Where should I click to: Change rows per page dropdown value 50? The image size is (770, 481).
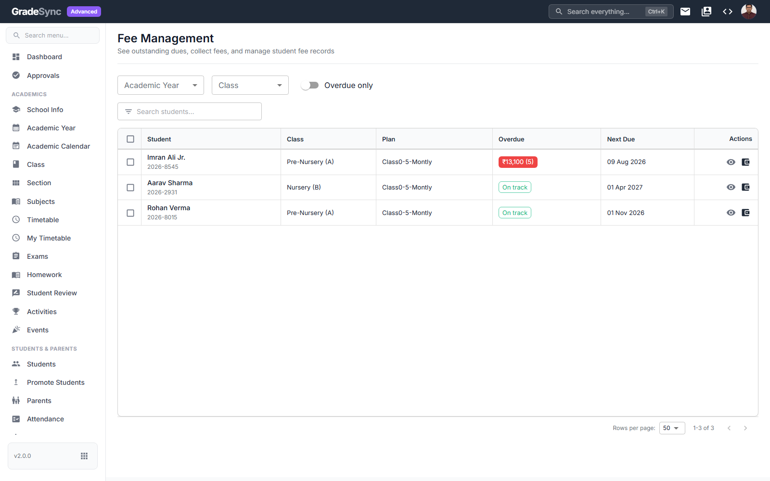point(672,428)
